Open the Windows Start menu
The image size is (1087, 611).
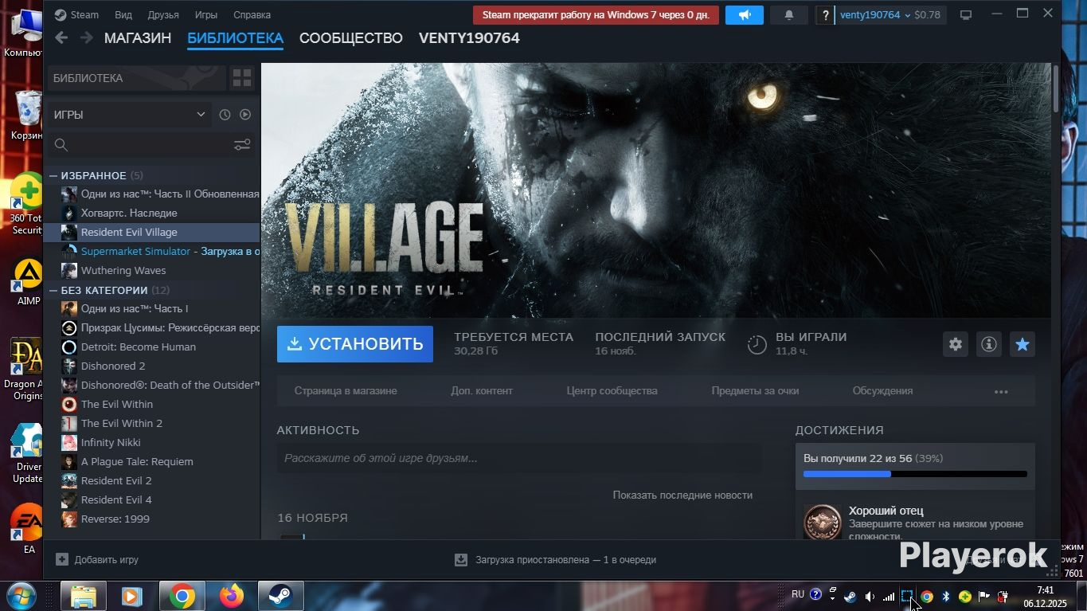(x=20, y=596)
